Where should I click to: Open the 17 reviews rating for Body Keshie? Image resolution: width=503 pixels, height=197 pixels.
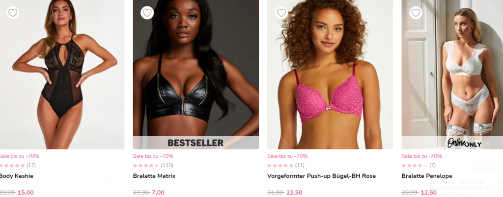(x=18, y=165)
